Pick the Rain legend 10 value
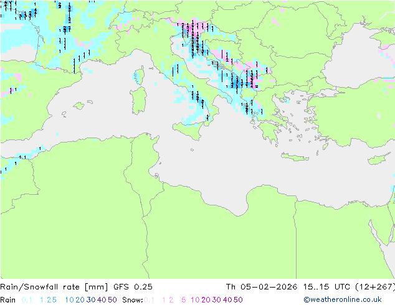The height and width of the screenshot is (305, 395). pyautogui.click(x=69, y=300)
